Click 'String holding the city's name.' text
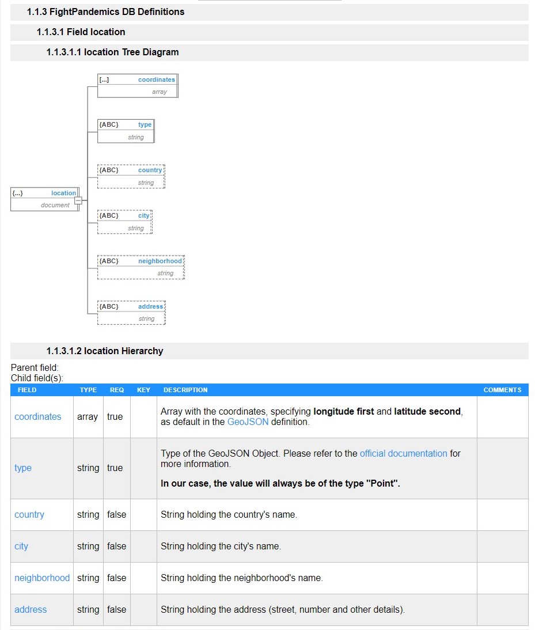 coord(221,546)
